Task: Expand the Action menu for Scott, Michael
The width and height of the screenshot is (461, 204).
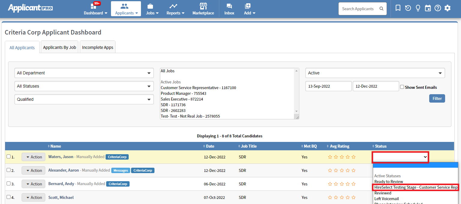Action: click(x=33, y=197)
